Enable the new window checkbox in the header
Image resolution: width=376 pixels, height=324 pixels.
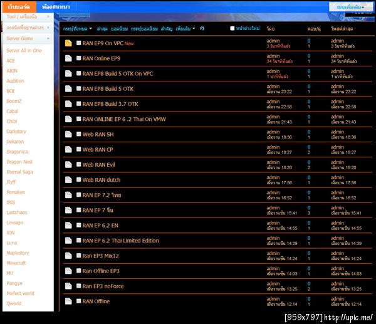[x=232, y=28]
